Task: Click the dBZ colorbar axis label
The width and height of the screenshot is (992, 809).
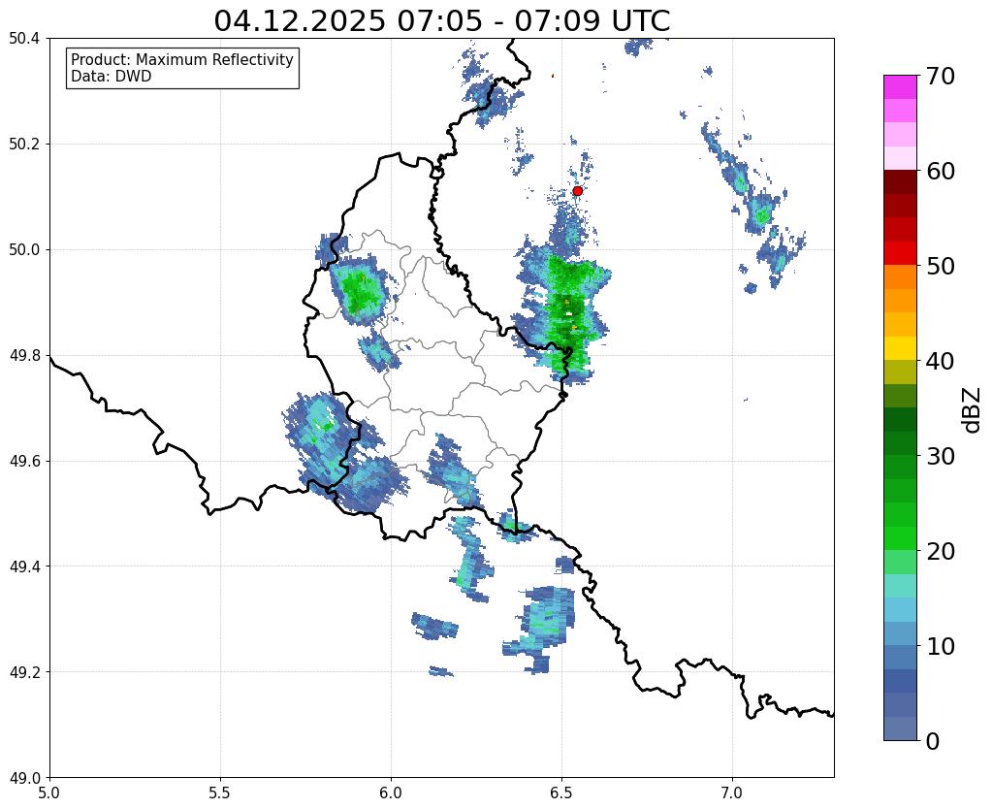Action: [x=973, y=410]
